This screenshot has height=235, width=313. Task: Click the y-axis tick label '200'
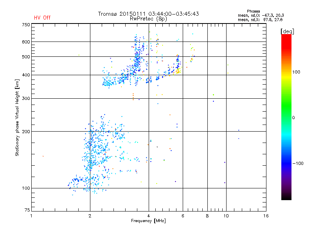click(x=26, y=132)
